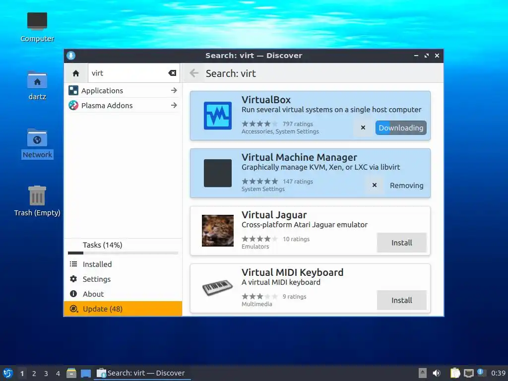Click the eject device tray icon

coord(423,373)
